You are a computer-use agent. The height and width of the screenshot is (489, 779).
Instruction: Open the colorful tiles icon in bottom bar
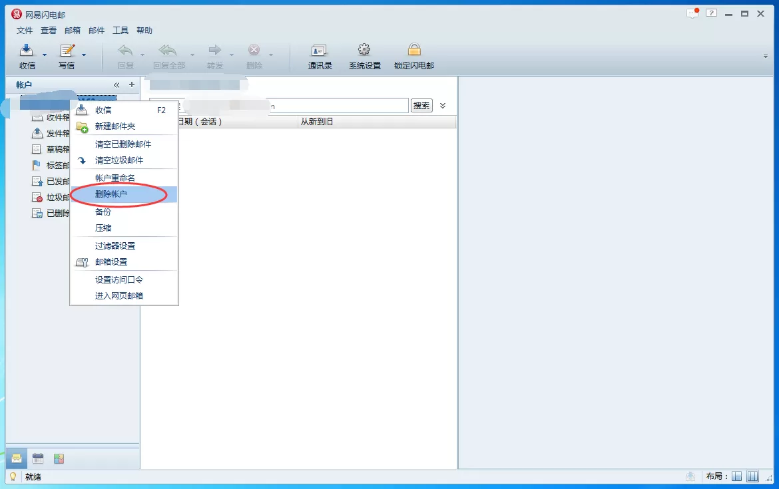click(x=59, y=458)
